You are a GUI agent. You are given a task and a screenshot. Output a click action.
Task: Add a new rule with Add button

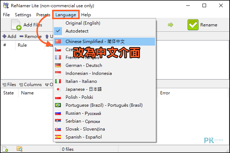(x=9, y=36)
